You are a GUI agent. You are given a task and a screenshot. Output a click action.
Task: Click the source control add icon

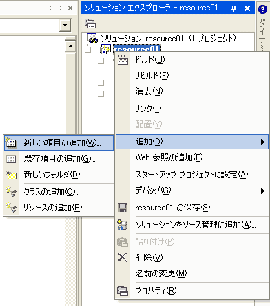point(122,225)
